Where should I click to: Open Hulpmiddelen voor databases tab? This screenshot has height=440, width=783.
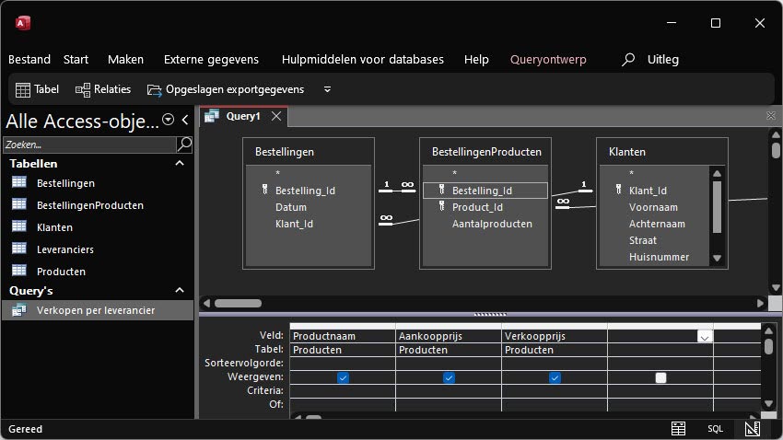[x=363, y=59]
